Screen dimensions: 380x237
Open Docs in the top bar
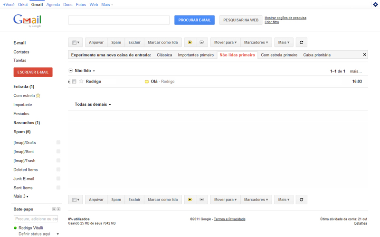click(x=68, y=5)
